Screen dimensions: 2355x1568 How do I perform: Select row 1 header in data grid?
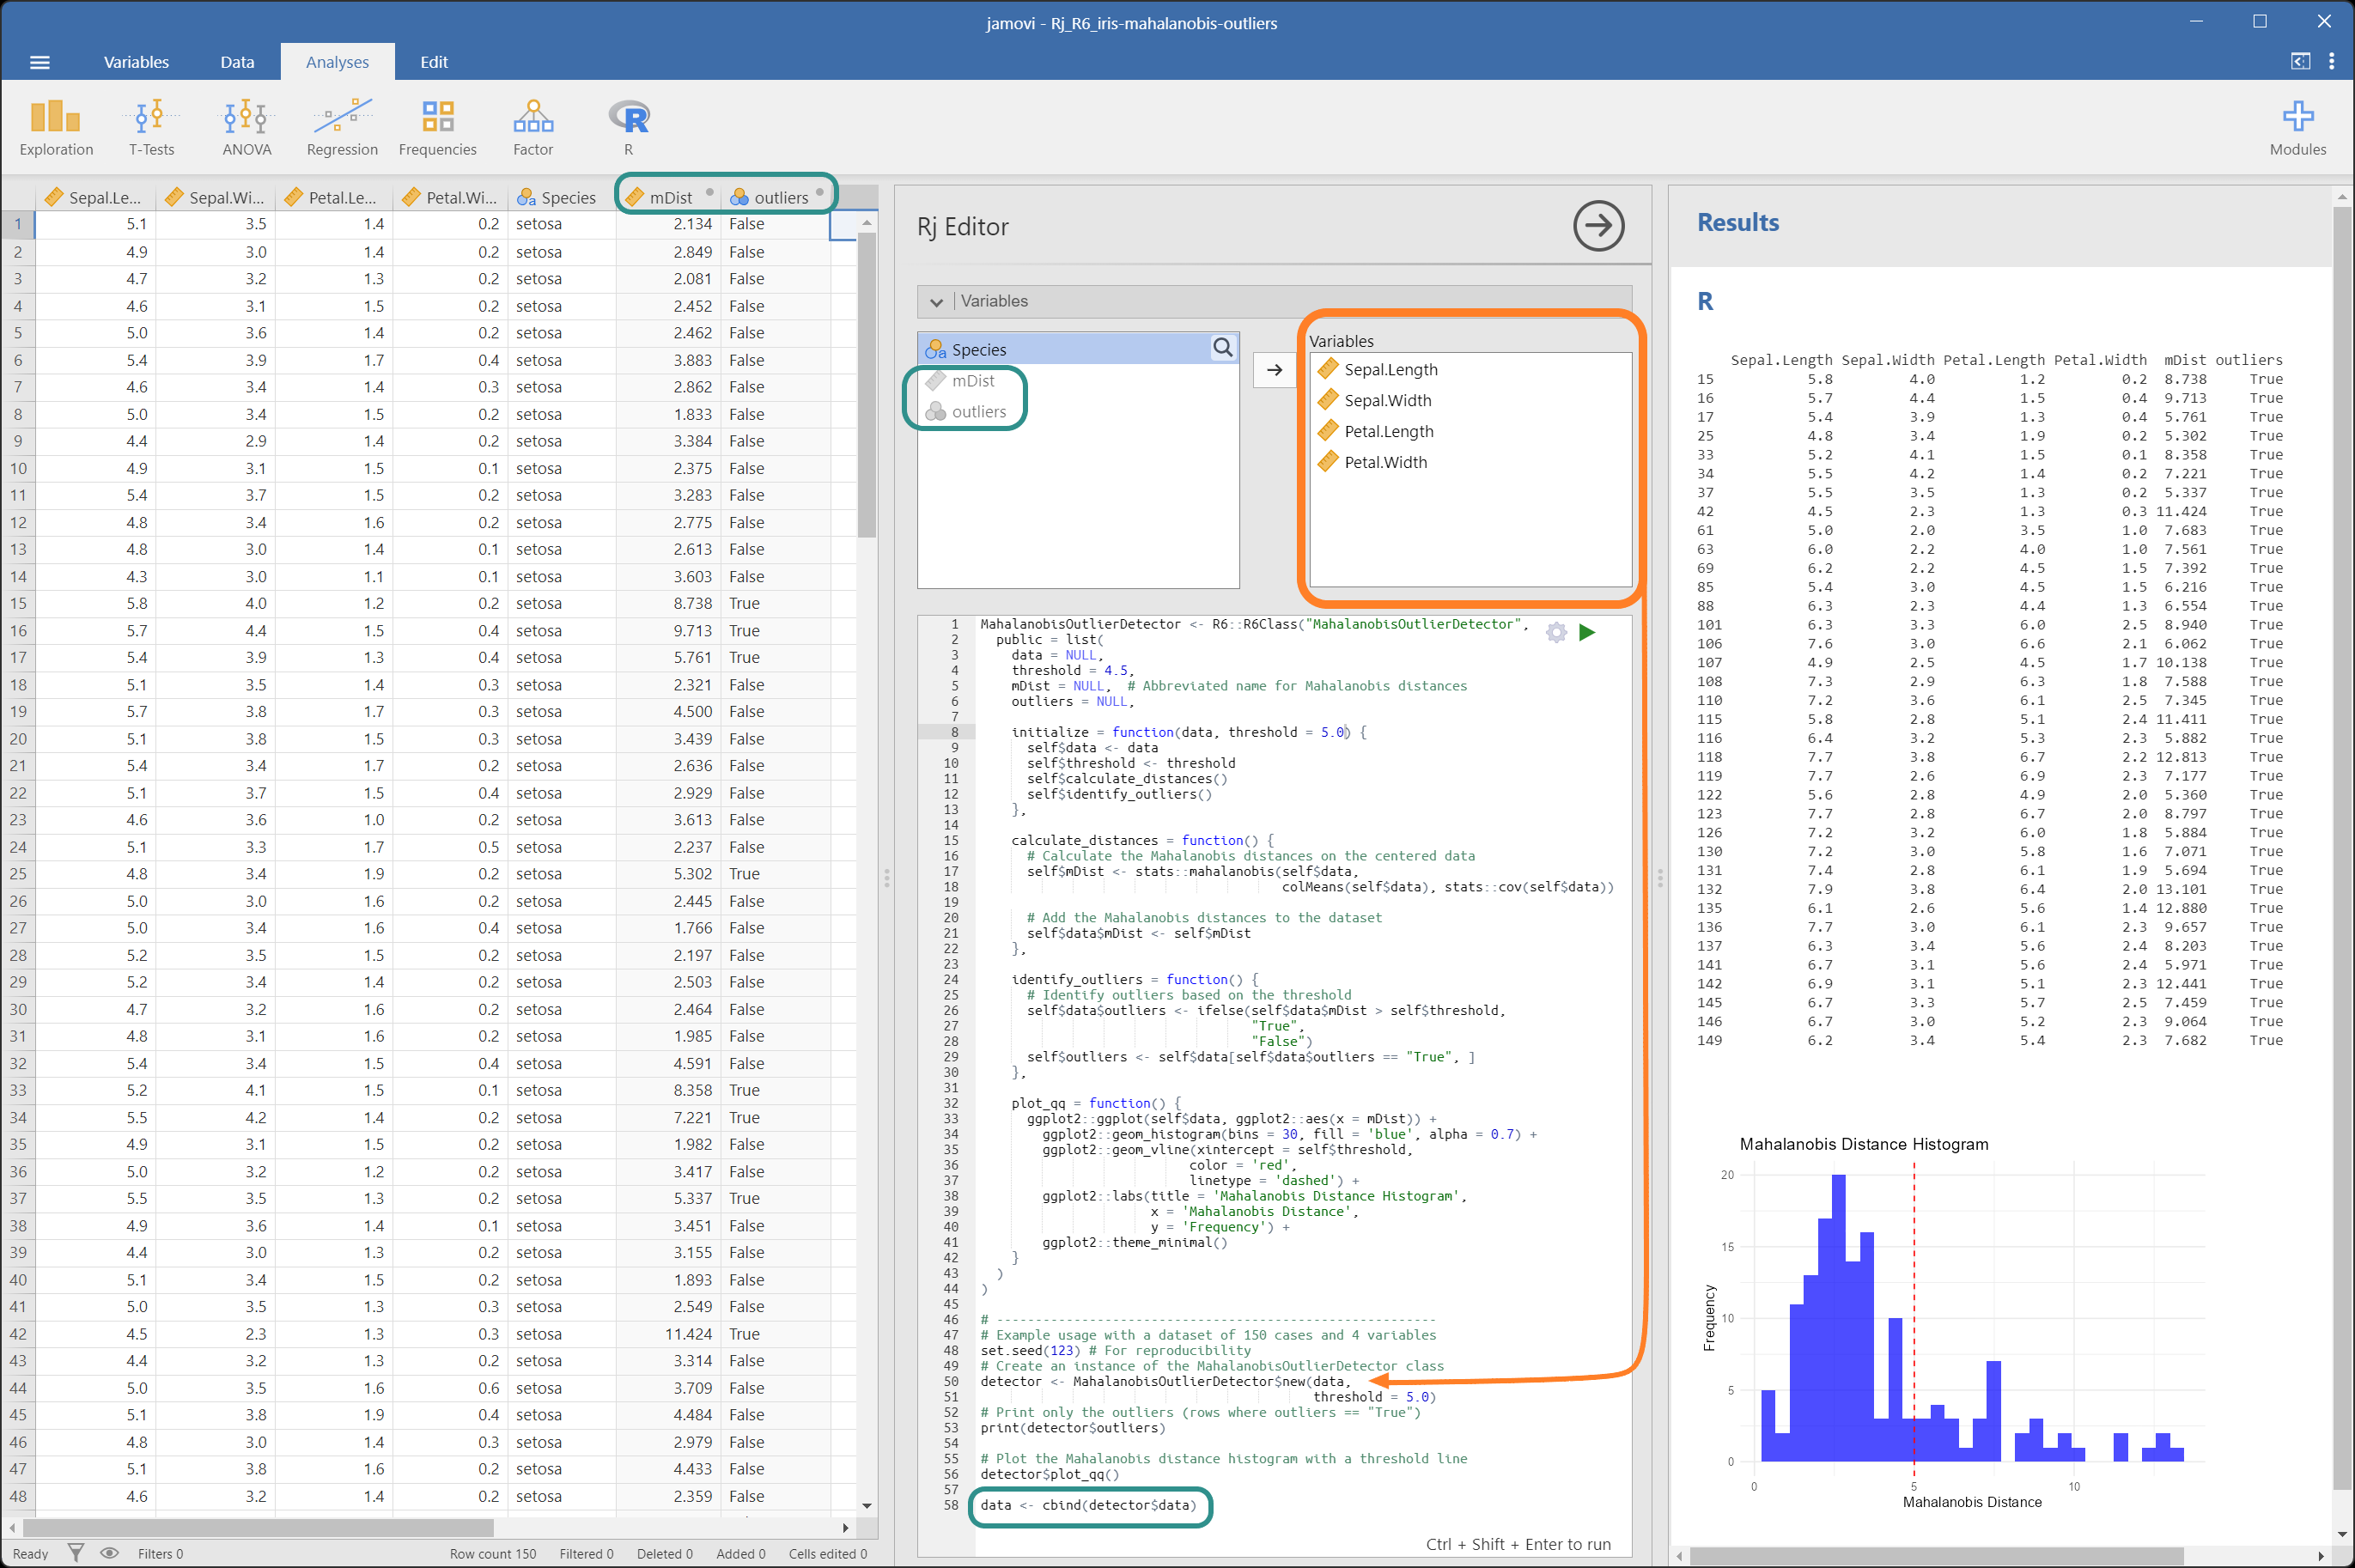point(18,224)
